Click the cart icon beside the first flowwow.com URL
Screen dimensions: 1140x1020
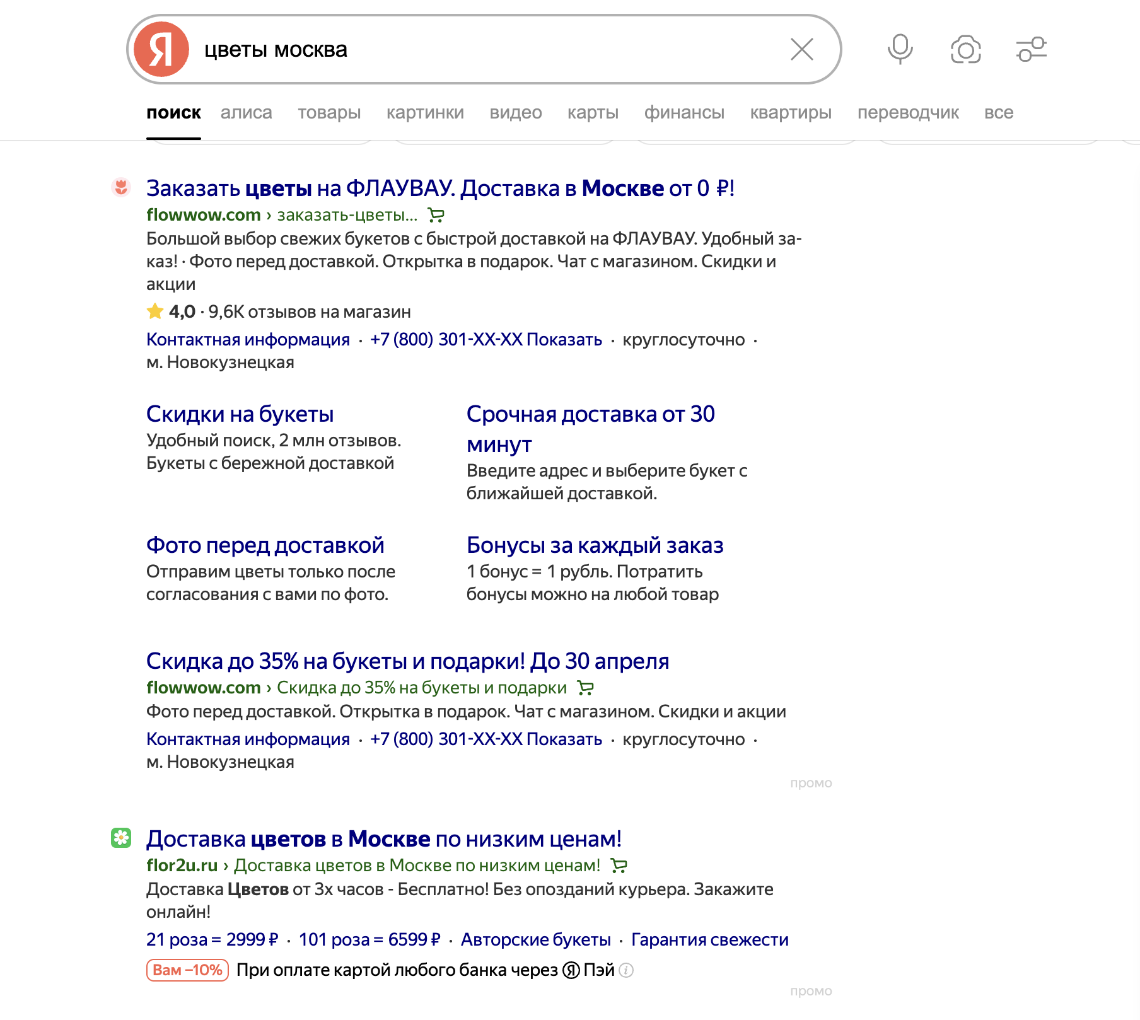436,216
